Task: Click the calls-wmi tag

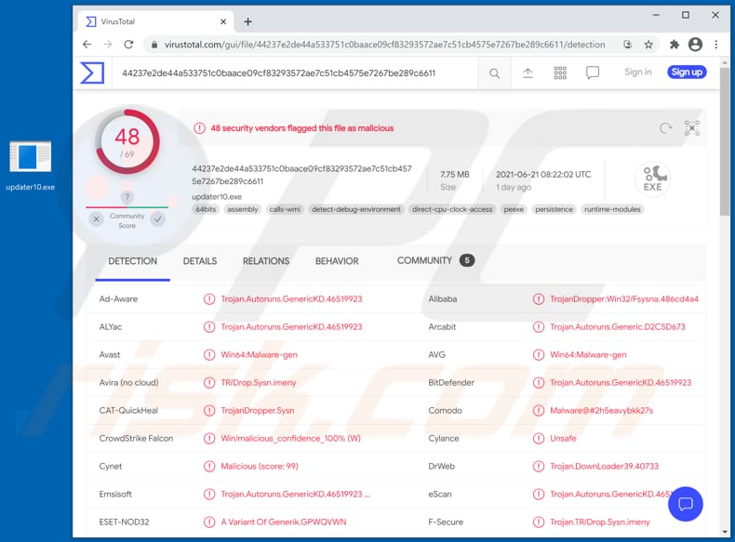Action: click(x=285, y=209)
